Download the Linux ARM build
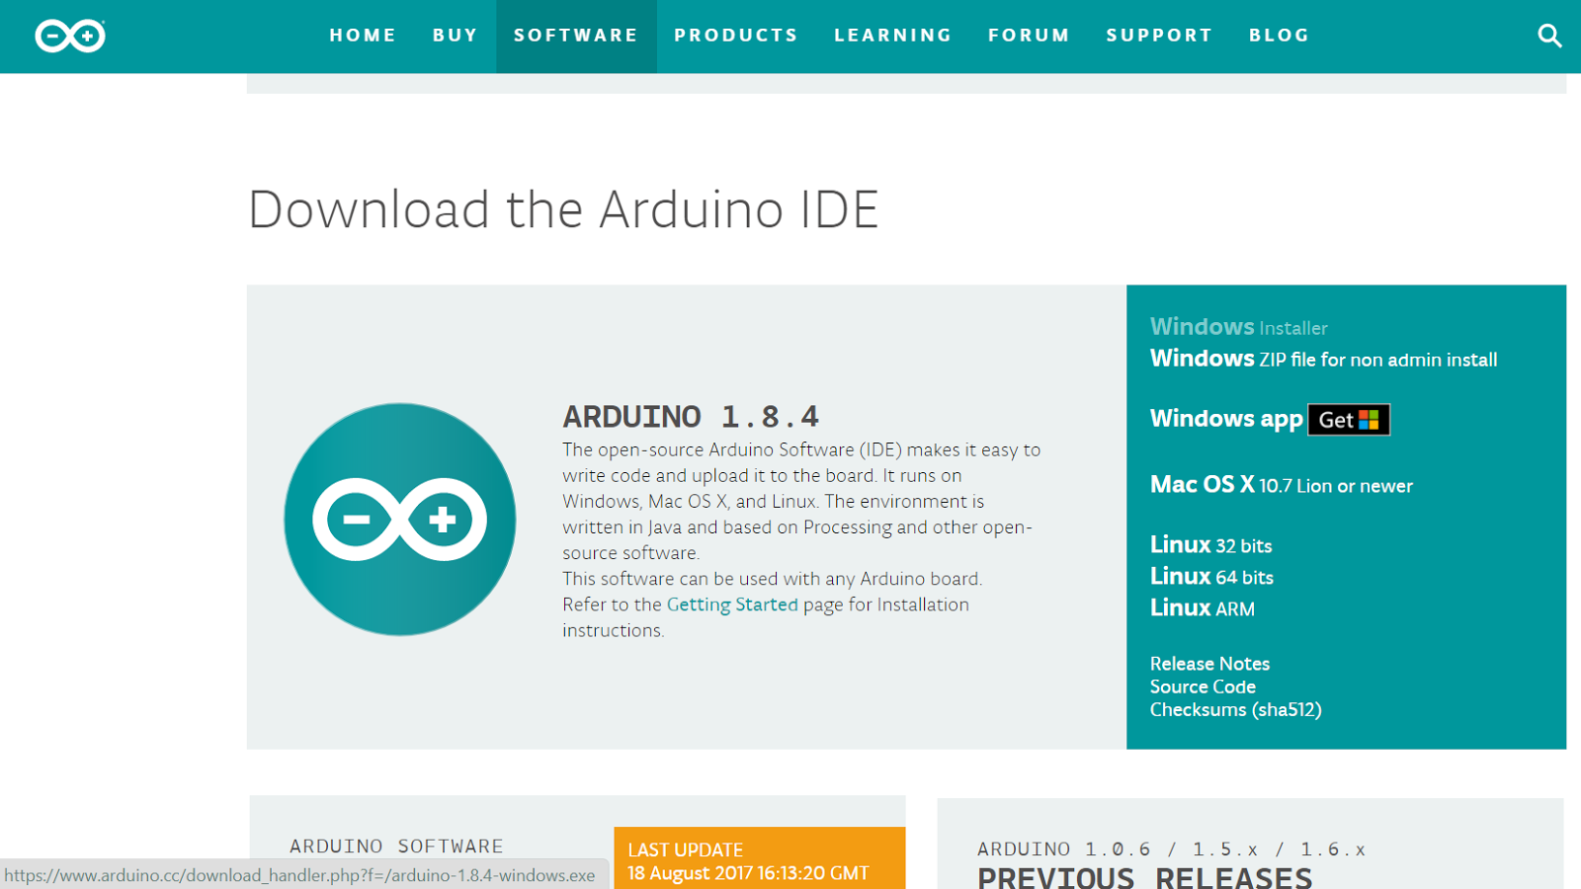This screenshot has width=1581, height=889. (x=1202, y=608)
